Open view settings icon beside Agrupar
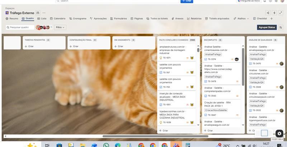 (x=281, y=27)
